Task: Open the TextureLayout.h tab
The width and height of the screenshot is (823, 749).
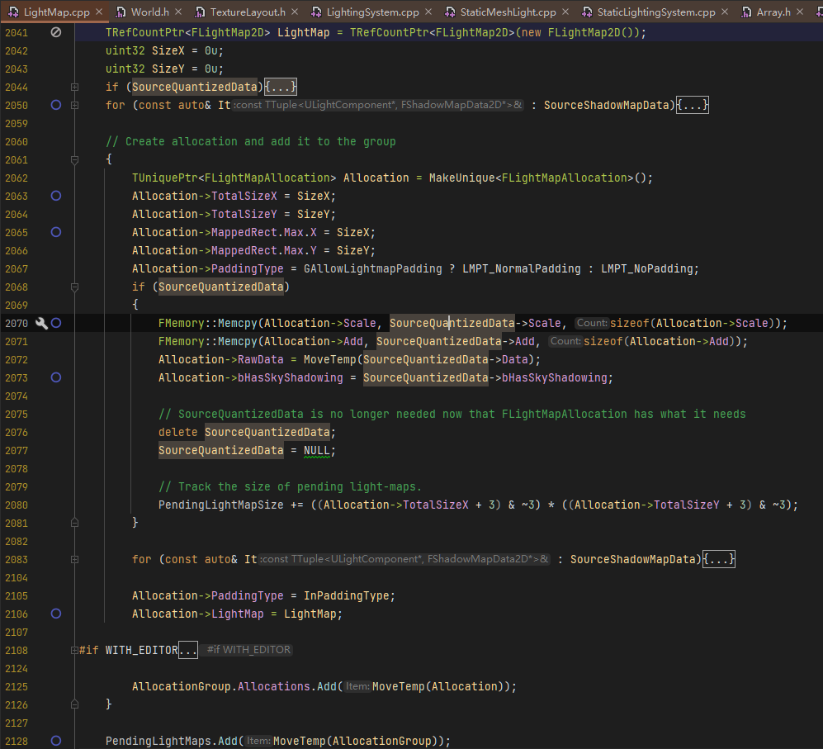Action: click(247, 12)
